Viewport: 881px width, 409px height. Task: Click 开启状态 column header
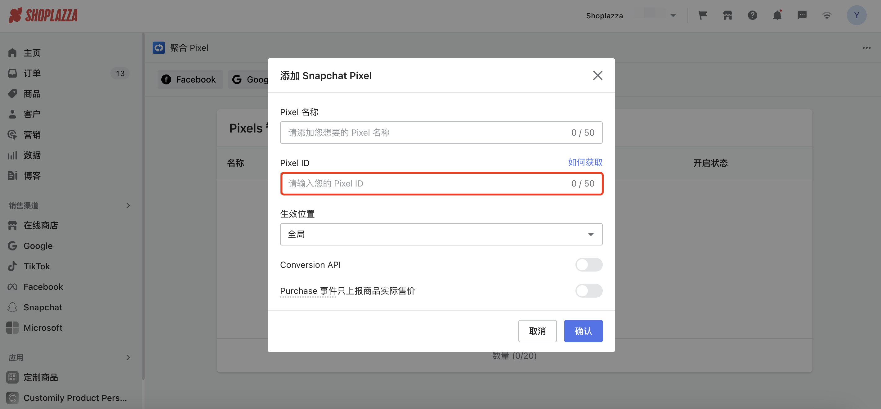pyautogui.click(x=710, y=163)
